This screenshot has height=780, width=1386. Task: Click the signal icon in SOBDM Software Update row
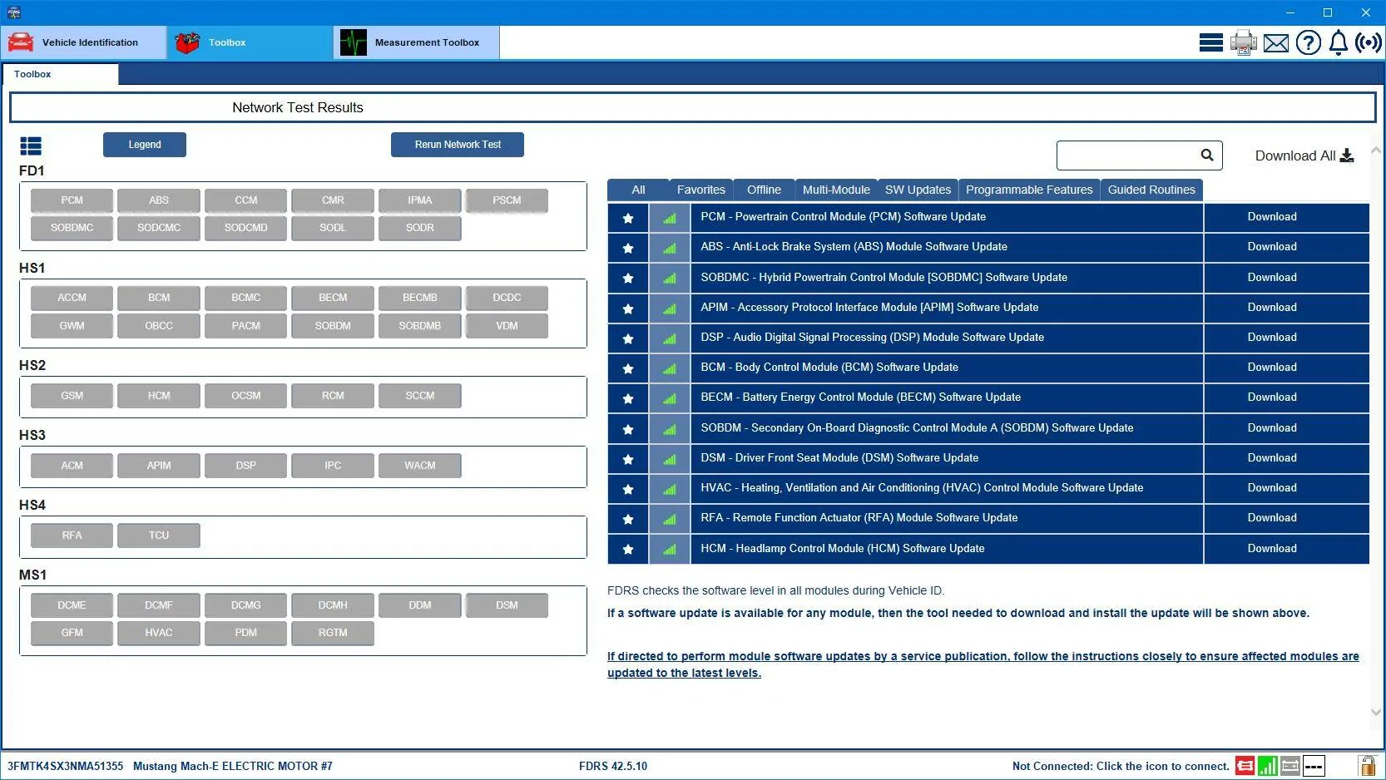pos(670,429)
